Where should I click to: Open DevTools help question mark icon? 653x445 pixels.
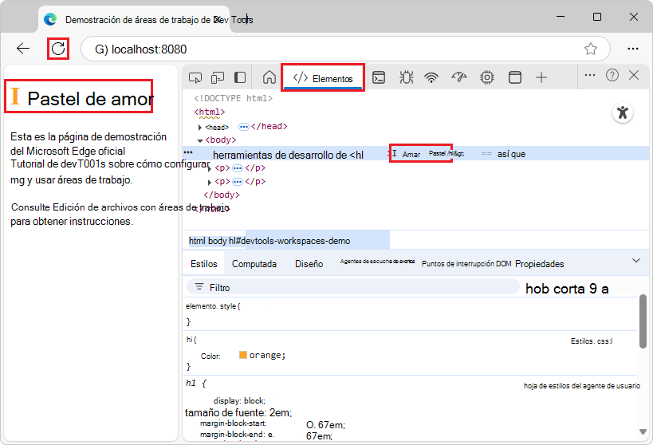pos(612,75)
